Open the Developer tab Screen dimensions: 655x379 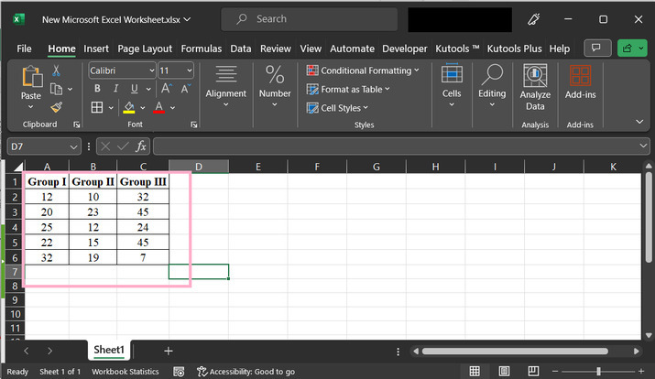pyautogui.click(x=405, y=49)
